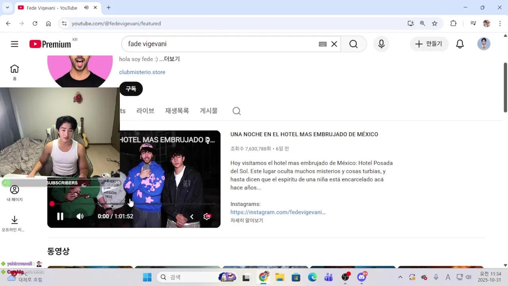Open browser home page
508x286 pixels.
48,23
